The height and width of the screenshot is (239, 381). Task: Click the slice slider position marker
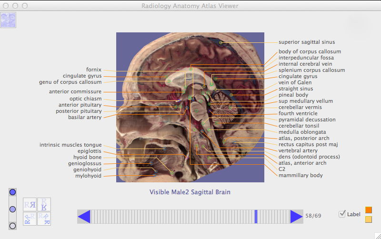256,217
